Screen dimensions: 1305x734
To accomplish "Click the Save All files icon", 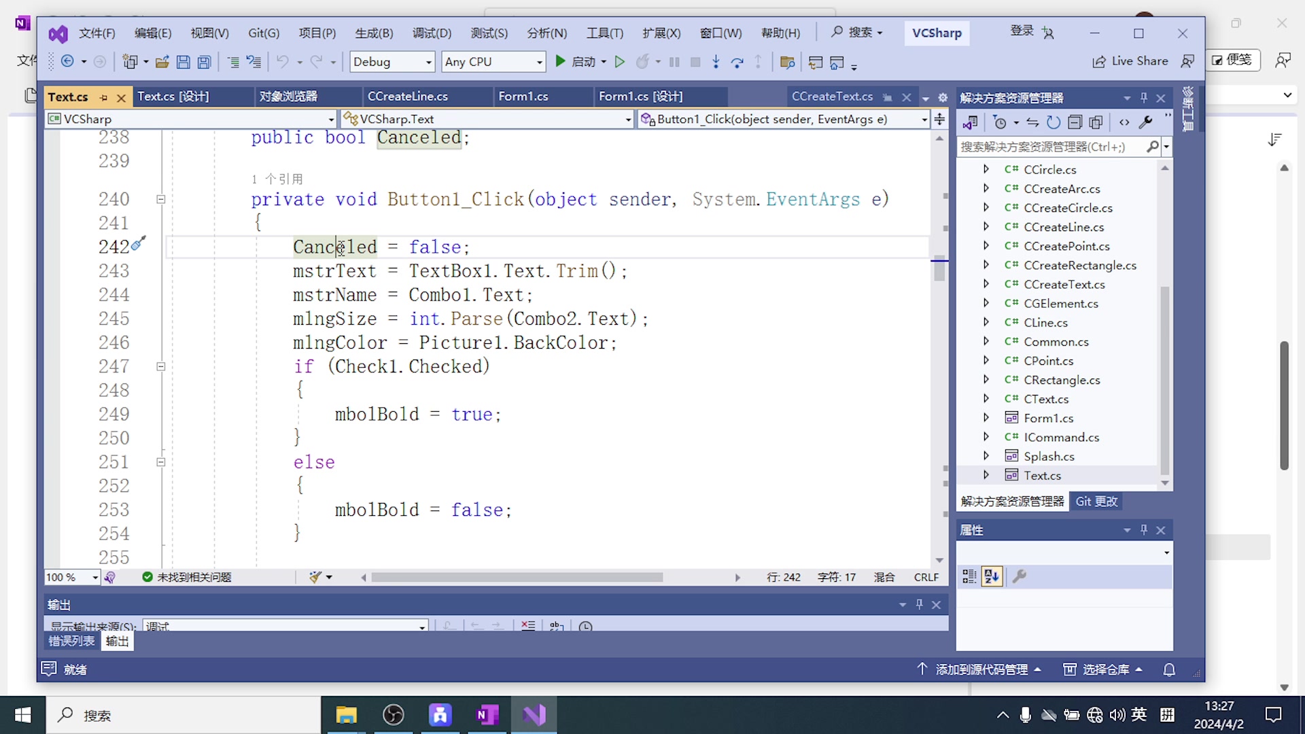I will pos(204,62).
